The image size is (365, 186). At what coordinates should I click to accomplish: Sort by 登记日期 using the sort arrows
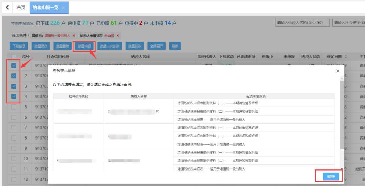point(346,57)
